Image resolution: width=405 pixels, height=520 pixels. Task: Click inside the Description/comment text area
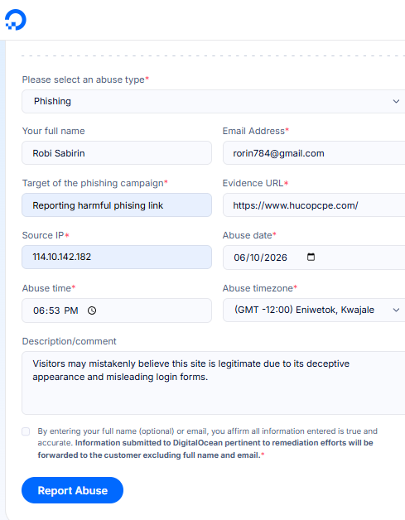[214, 383]
